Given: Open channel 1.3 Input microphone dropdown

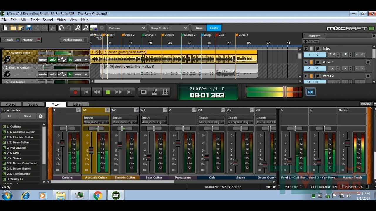Looking at the screenshot, I should pos(153,122).
